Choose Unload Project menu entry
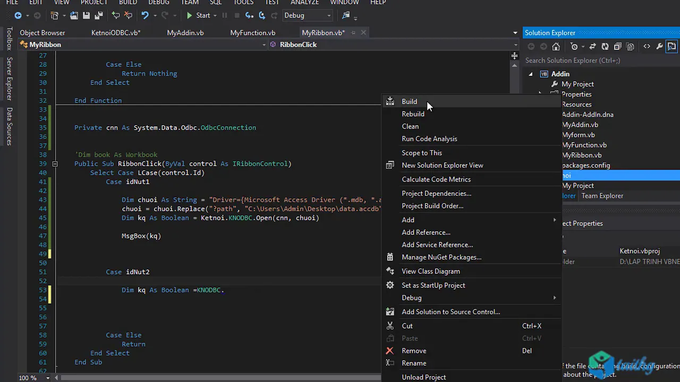Screen dimensions: 680x382 [472, 377]
